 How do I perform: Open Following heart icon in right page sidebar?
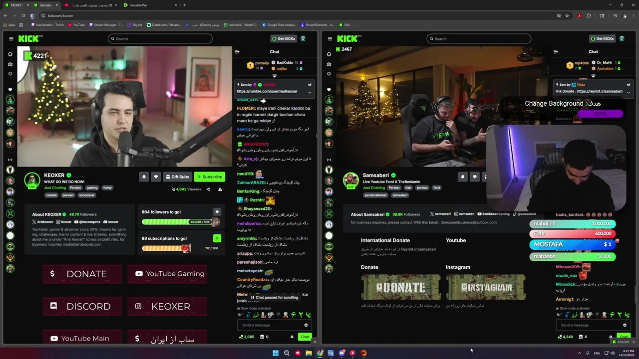(329, 74)
